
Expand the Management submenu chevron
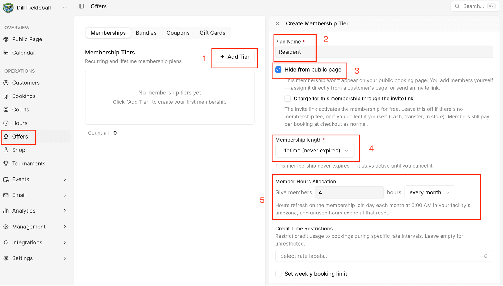click(x=65, y=227)
